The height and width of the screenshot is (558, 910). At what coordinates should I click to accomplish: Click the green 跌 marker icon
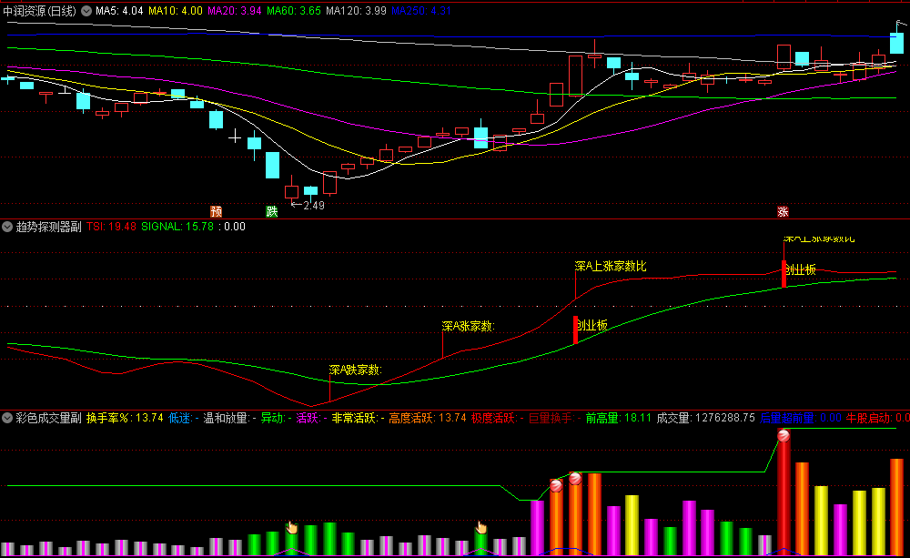coord(271,211)
